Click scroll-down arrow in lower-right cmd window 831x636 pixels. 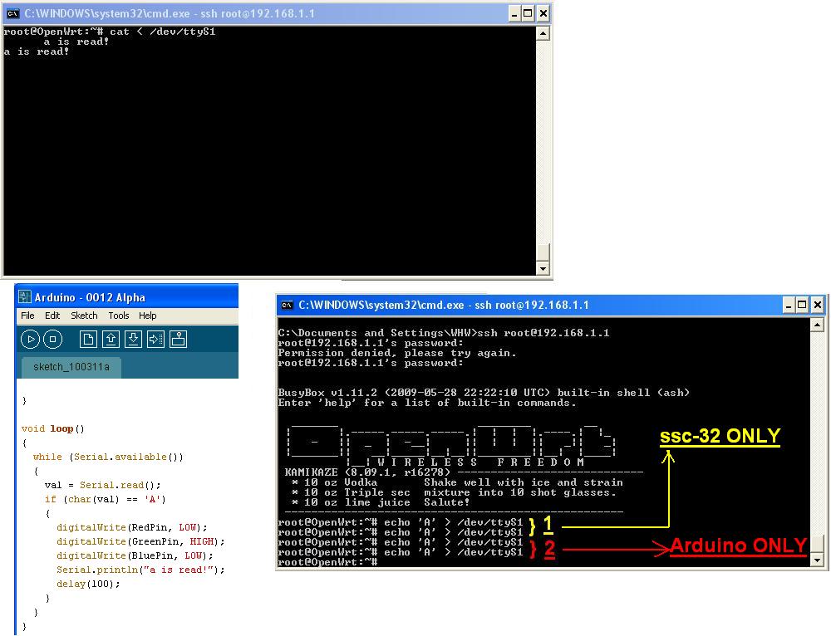(x=817, y=560)
